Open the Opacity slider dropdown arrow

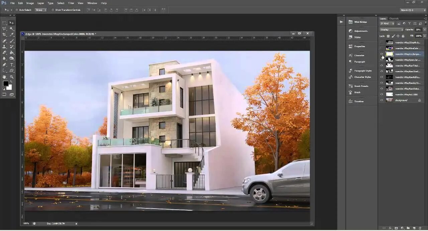[425, 30]
